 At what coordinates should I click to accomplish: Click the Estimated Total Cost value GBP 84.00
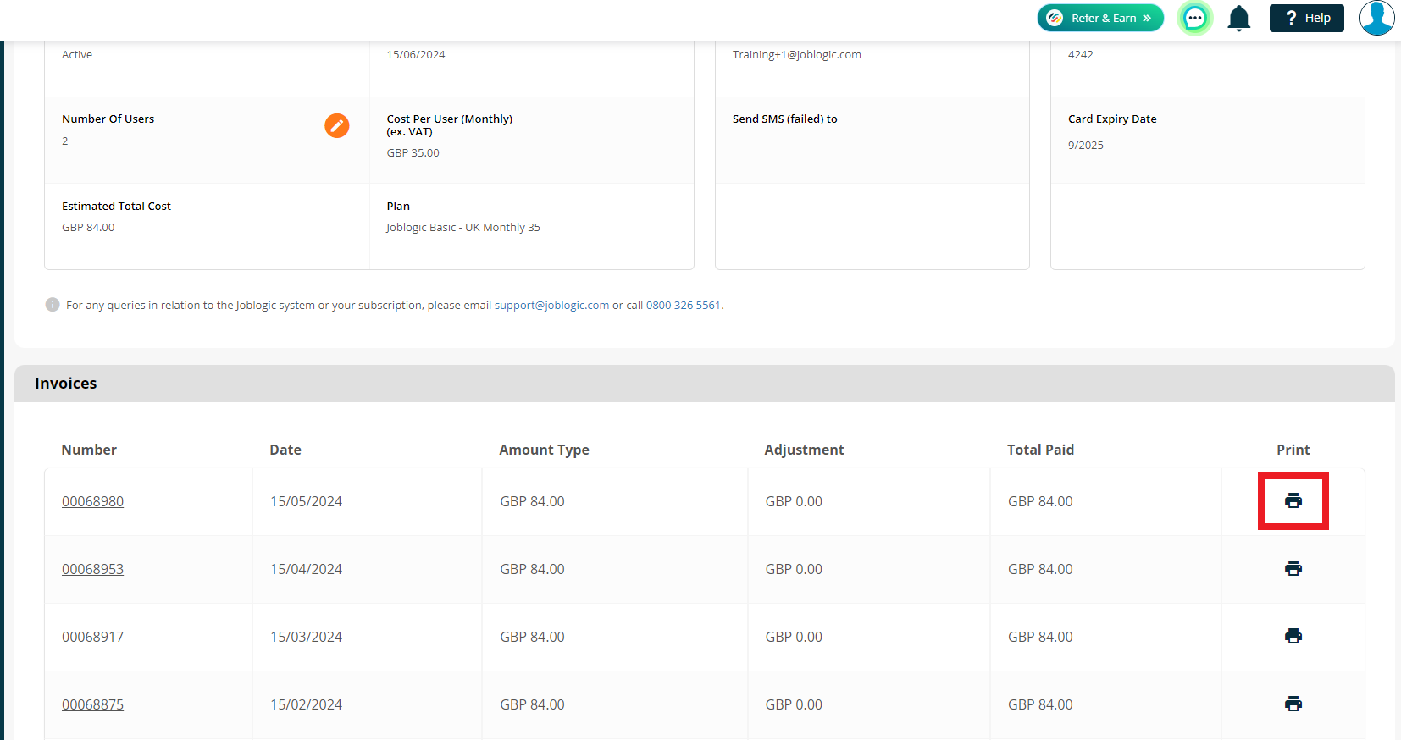tap(88, 227)
